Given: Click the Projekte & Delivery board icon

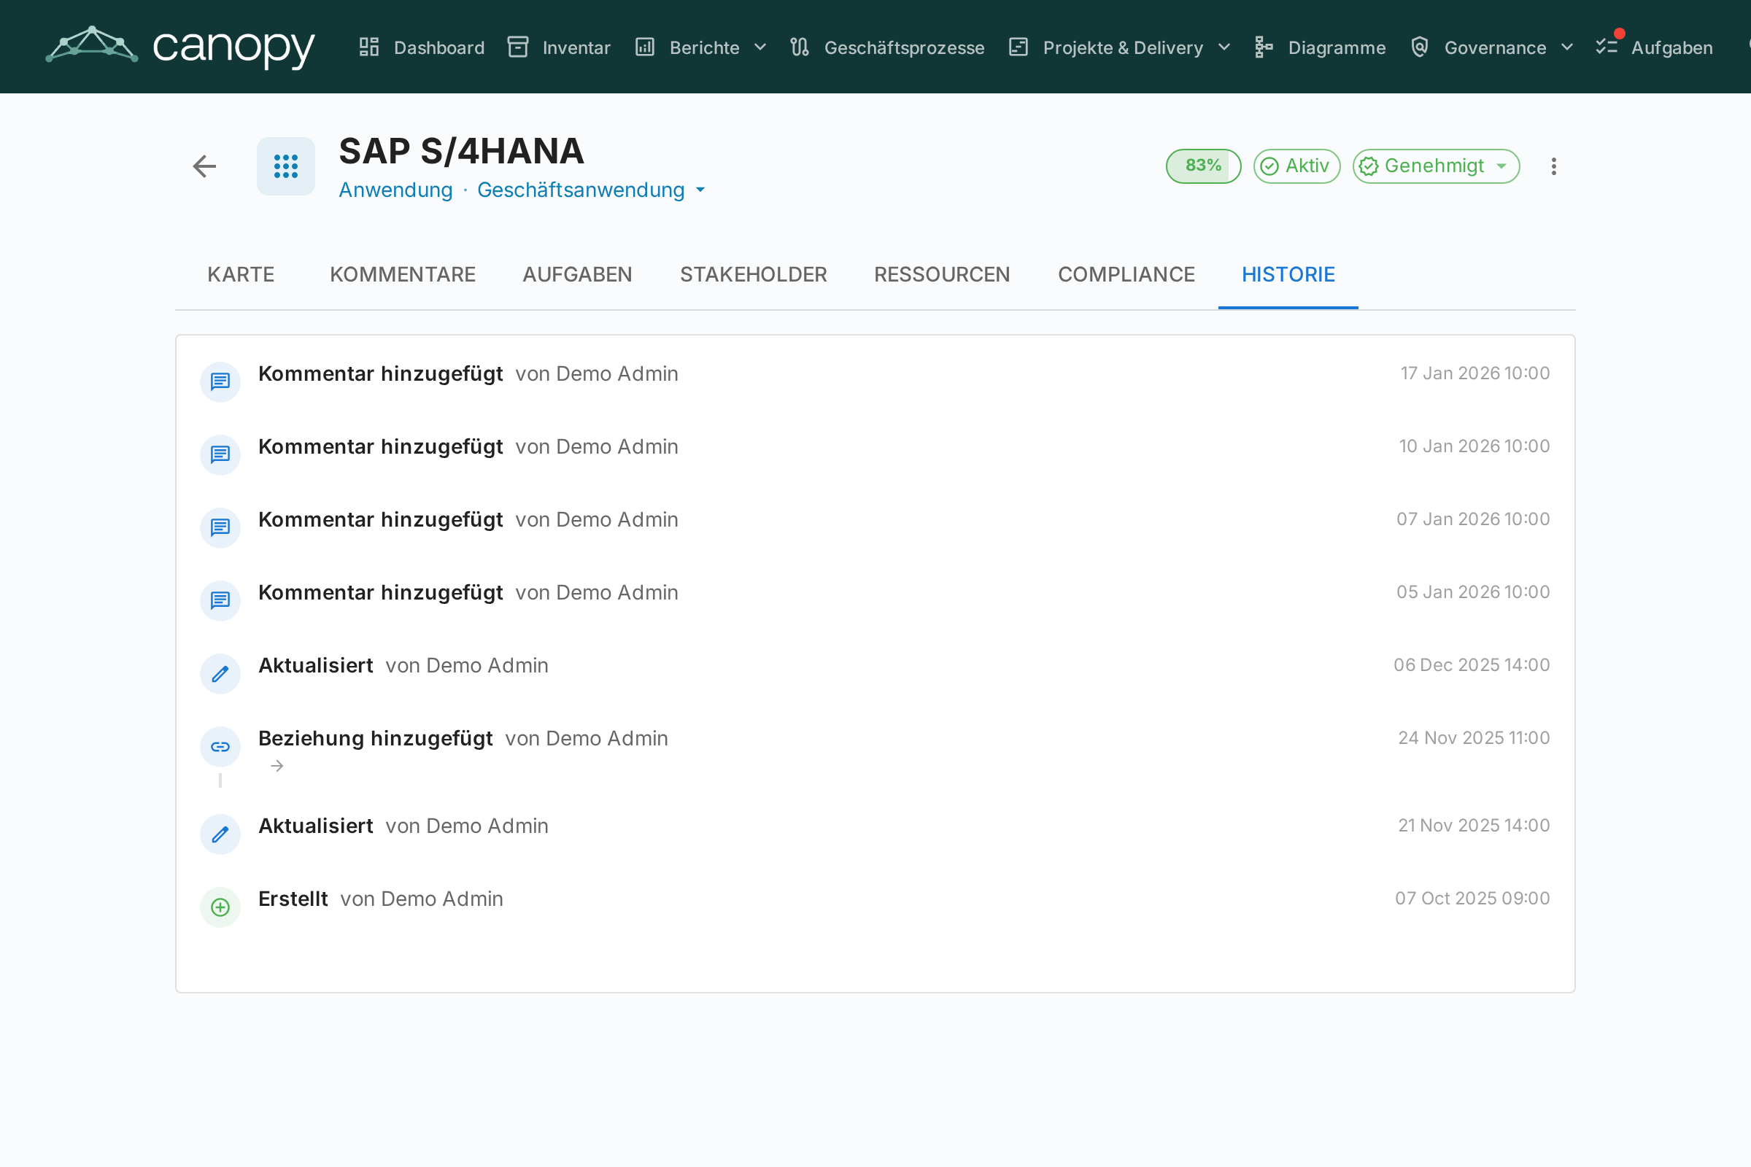Looking at the screenshot, I should point(1018,47).
